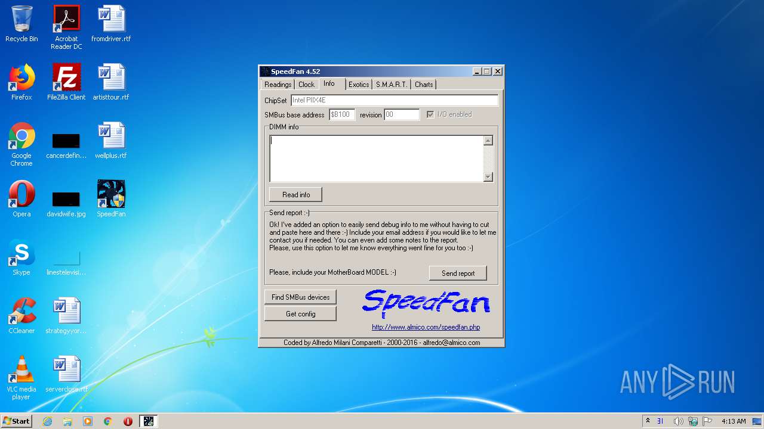Screen dimensions: 764x429
Task: Open the Recycle Bin desktop icon
Action: tap(21, 24)
